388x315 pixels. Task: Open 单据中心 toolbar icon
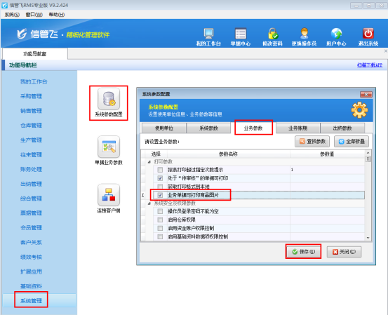coord(240,34)
